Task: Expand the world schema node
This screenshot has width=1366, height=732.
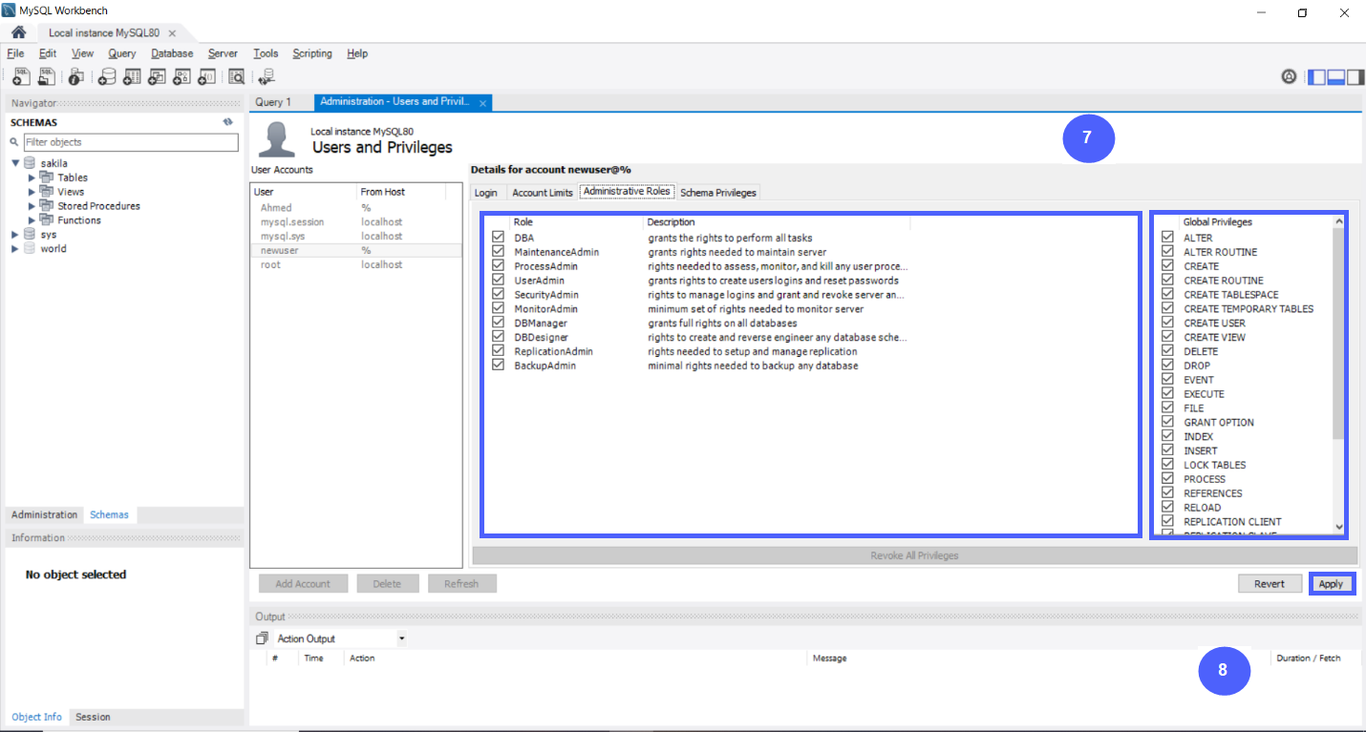Action: point(15,248)
